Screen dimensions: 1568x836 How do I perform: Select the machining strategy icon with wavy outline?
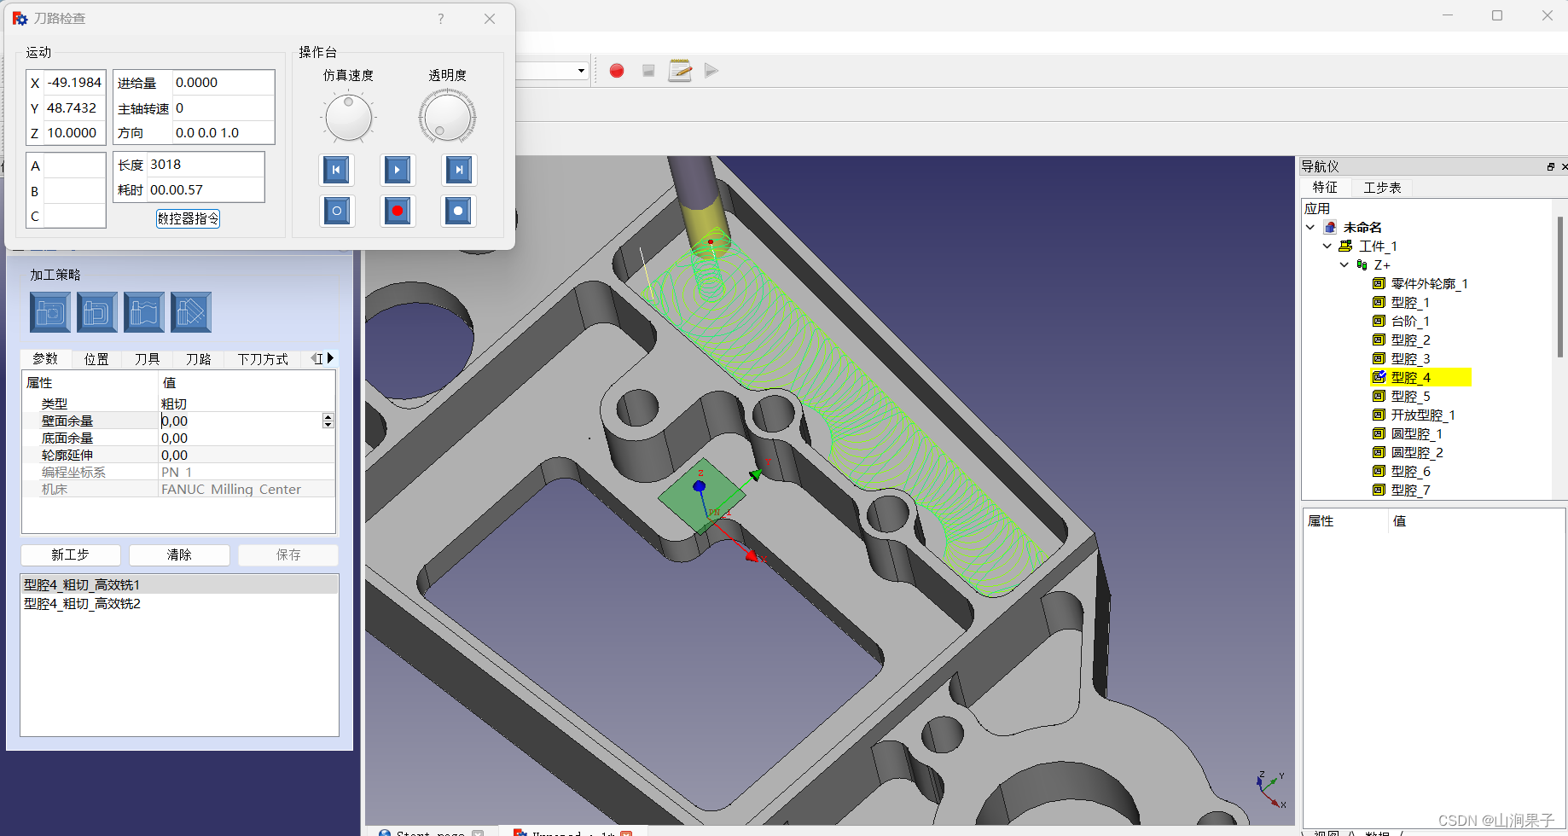(144, 312)
